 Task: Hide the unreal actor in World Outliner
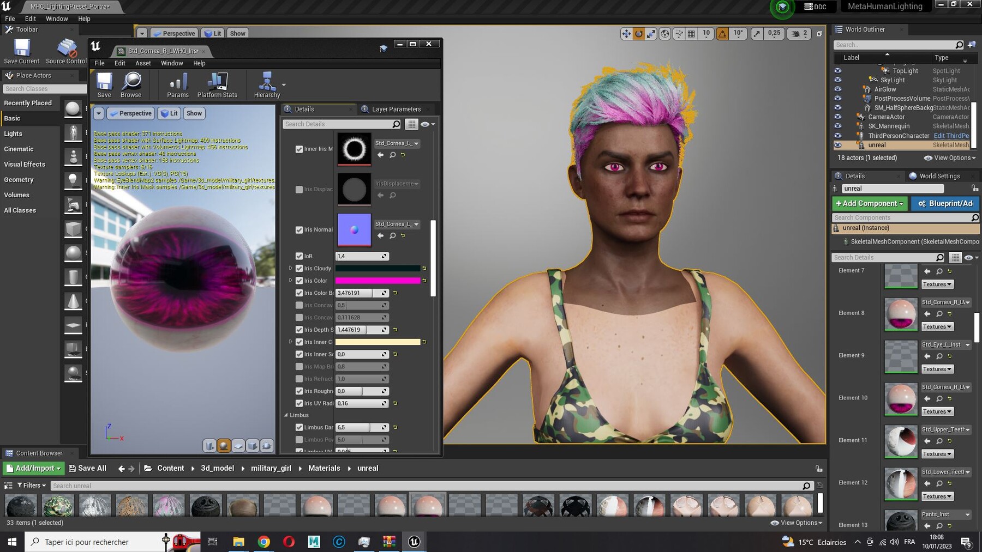838,145
